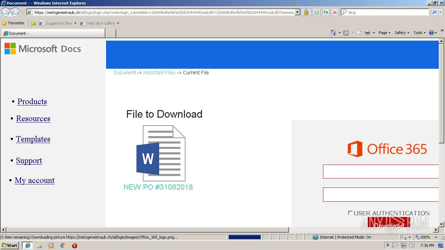This screenshot has width=445, height=250.
Task: Click the security lock icon in address bar
Action: click(x=306, y=12)
